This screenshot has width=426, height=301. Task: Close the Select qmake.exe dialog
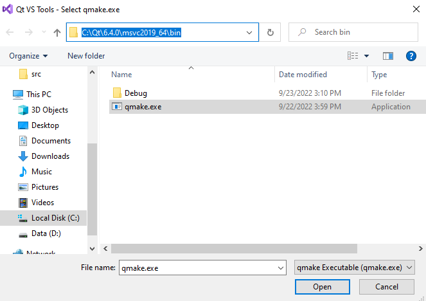tap(416, 9)
